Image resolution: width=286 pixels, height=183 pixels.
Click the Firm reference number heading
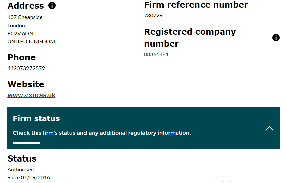196,5
